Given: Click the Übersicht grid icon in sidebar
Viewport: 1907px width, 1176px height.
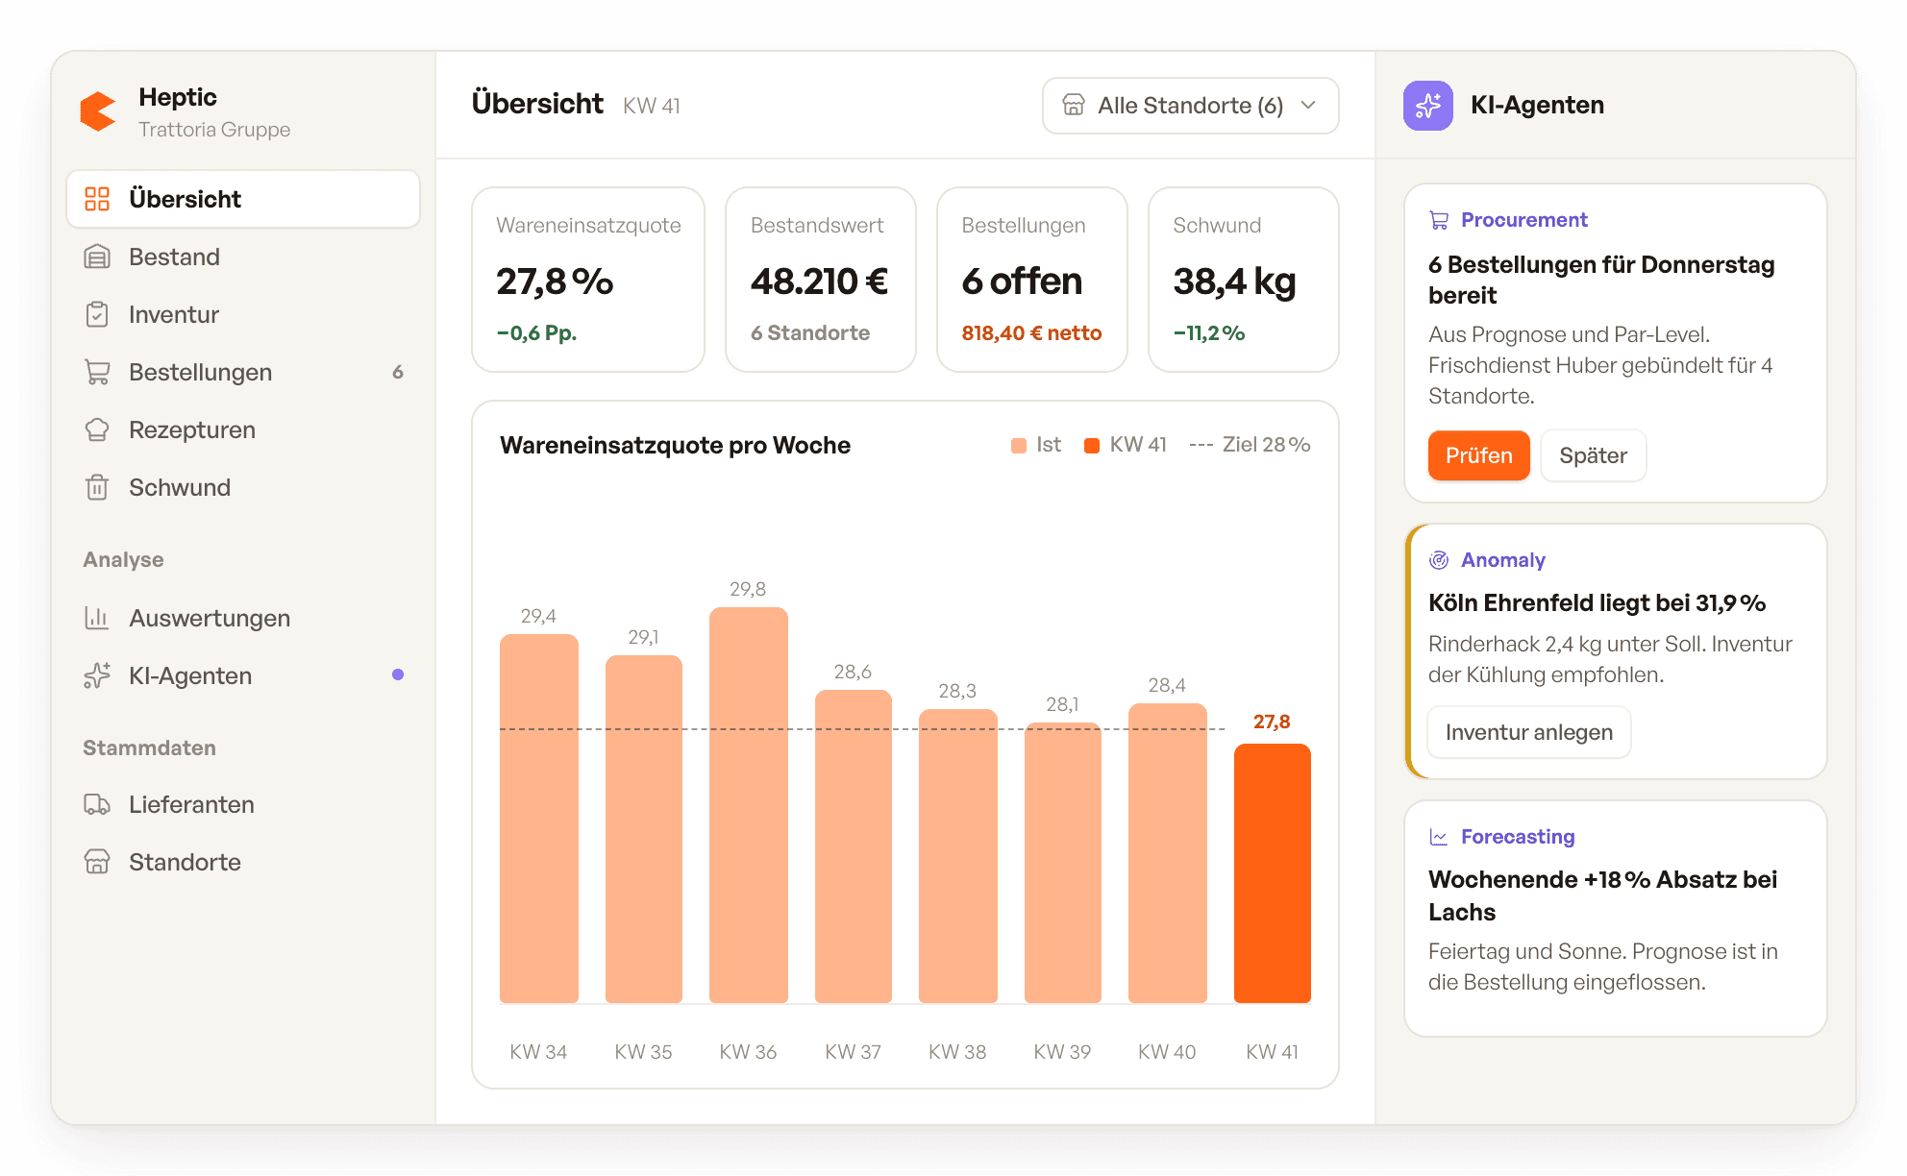Looking at the screenshot, I should [x=97, y=199].
